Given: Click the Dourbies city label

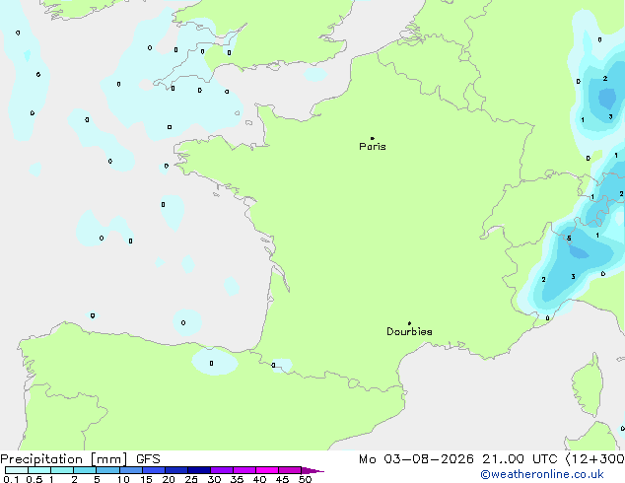Looking at the screenshot, I should pos(409,331).
